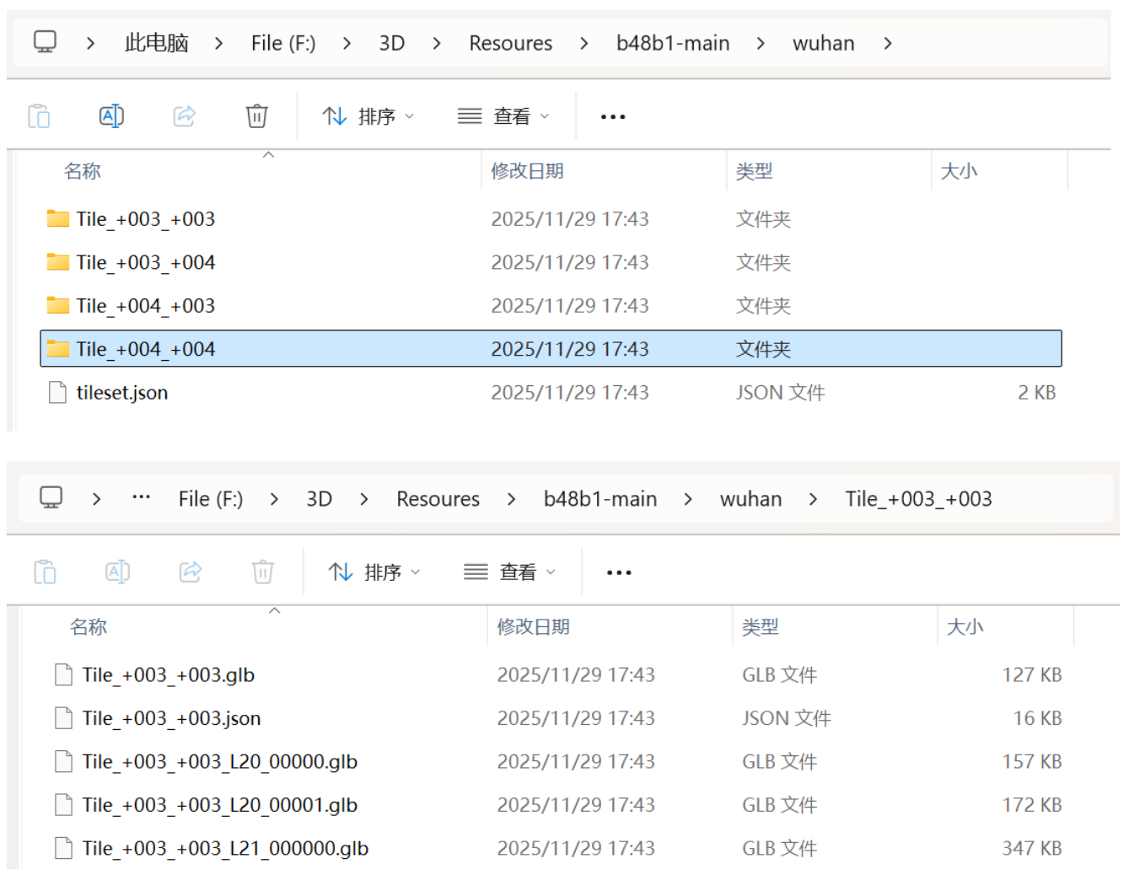Click file icon of Tile_+003_+003_L20_00001.glb

(63, 805)
